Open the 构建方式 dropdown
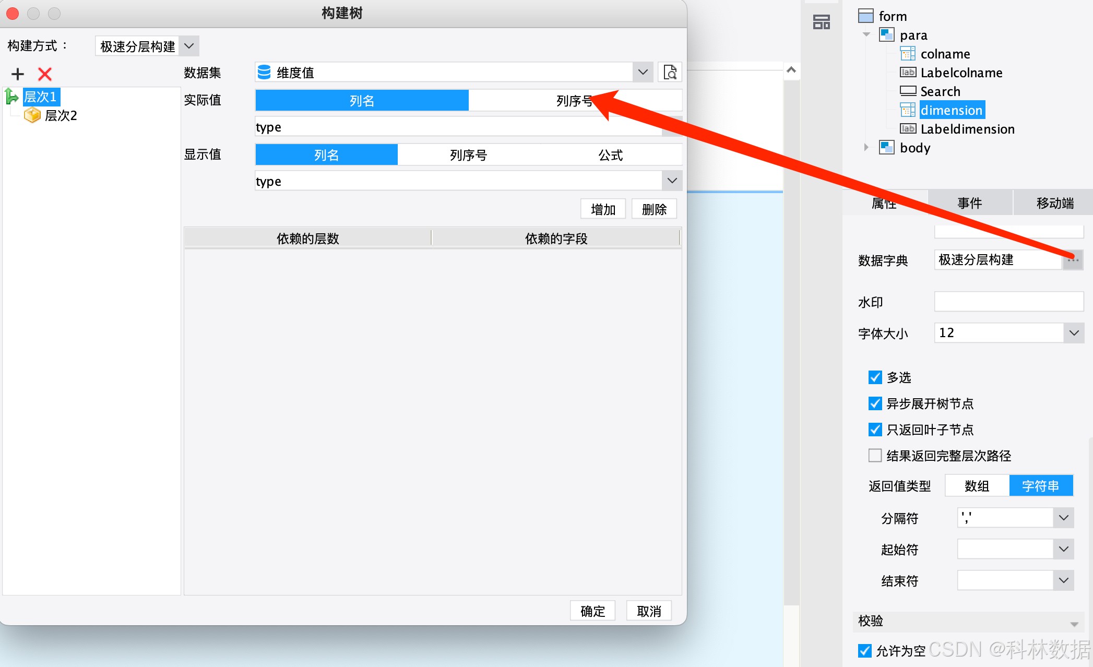The height and width of the screenshot is (667, 1093). click(189, 46)
